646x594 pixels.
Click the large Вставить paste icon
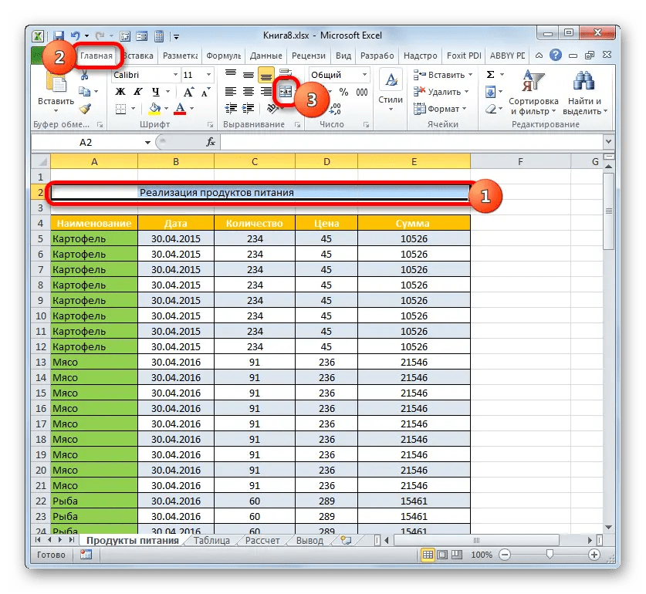click(56, 82)
